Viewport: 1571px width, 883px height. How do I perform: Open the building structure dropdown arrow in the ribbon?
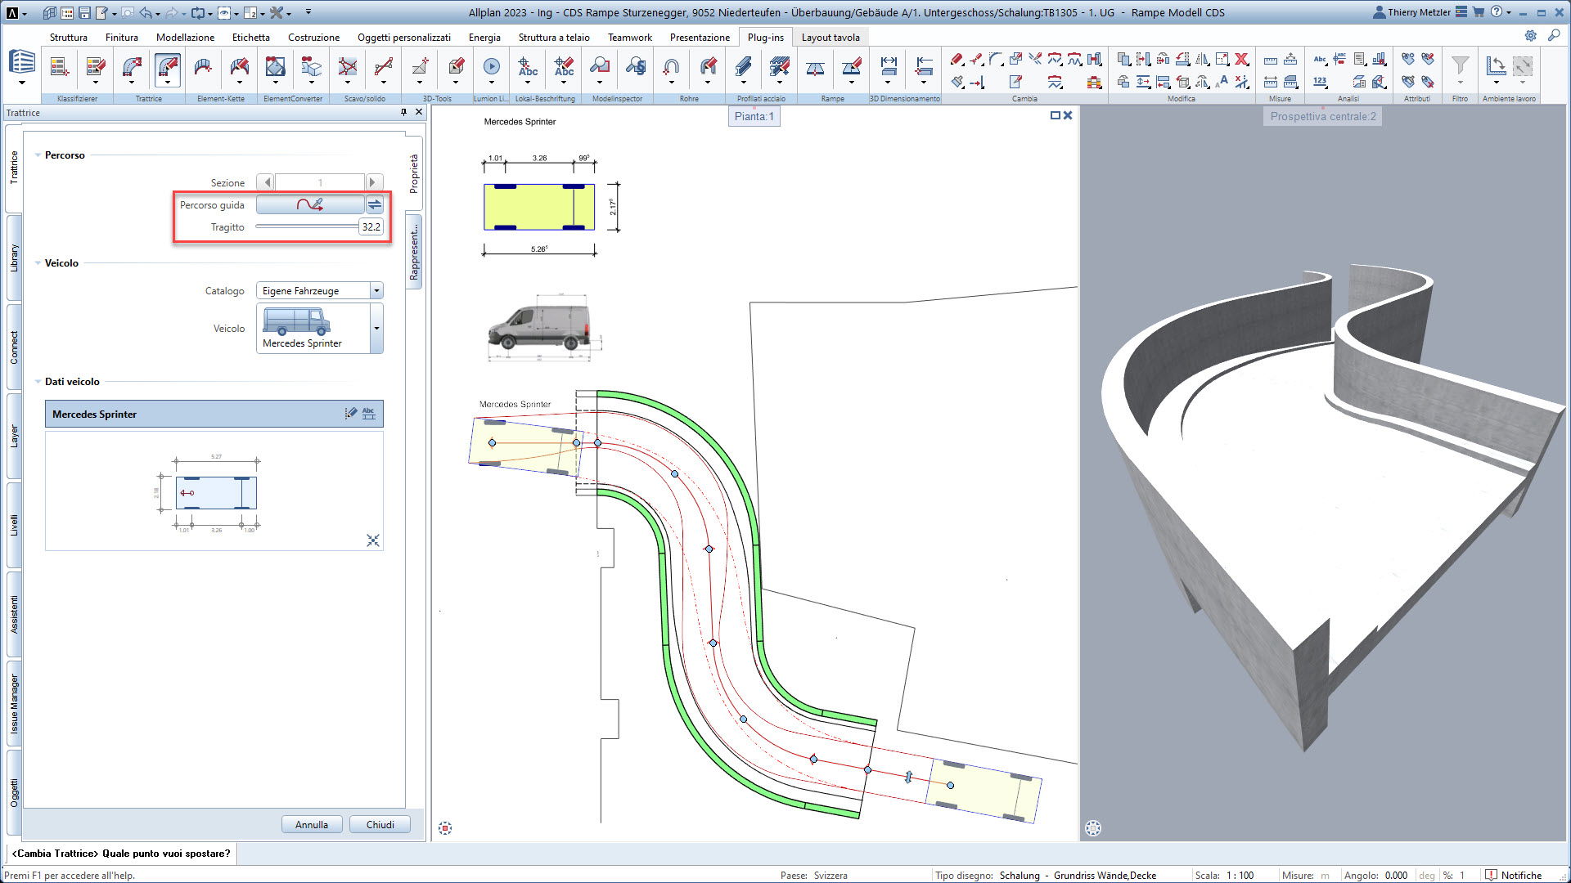pos(22,82)
